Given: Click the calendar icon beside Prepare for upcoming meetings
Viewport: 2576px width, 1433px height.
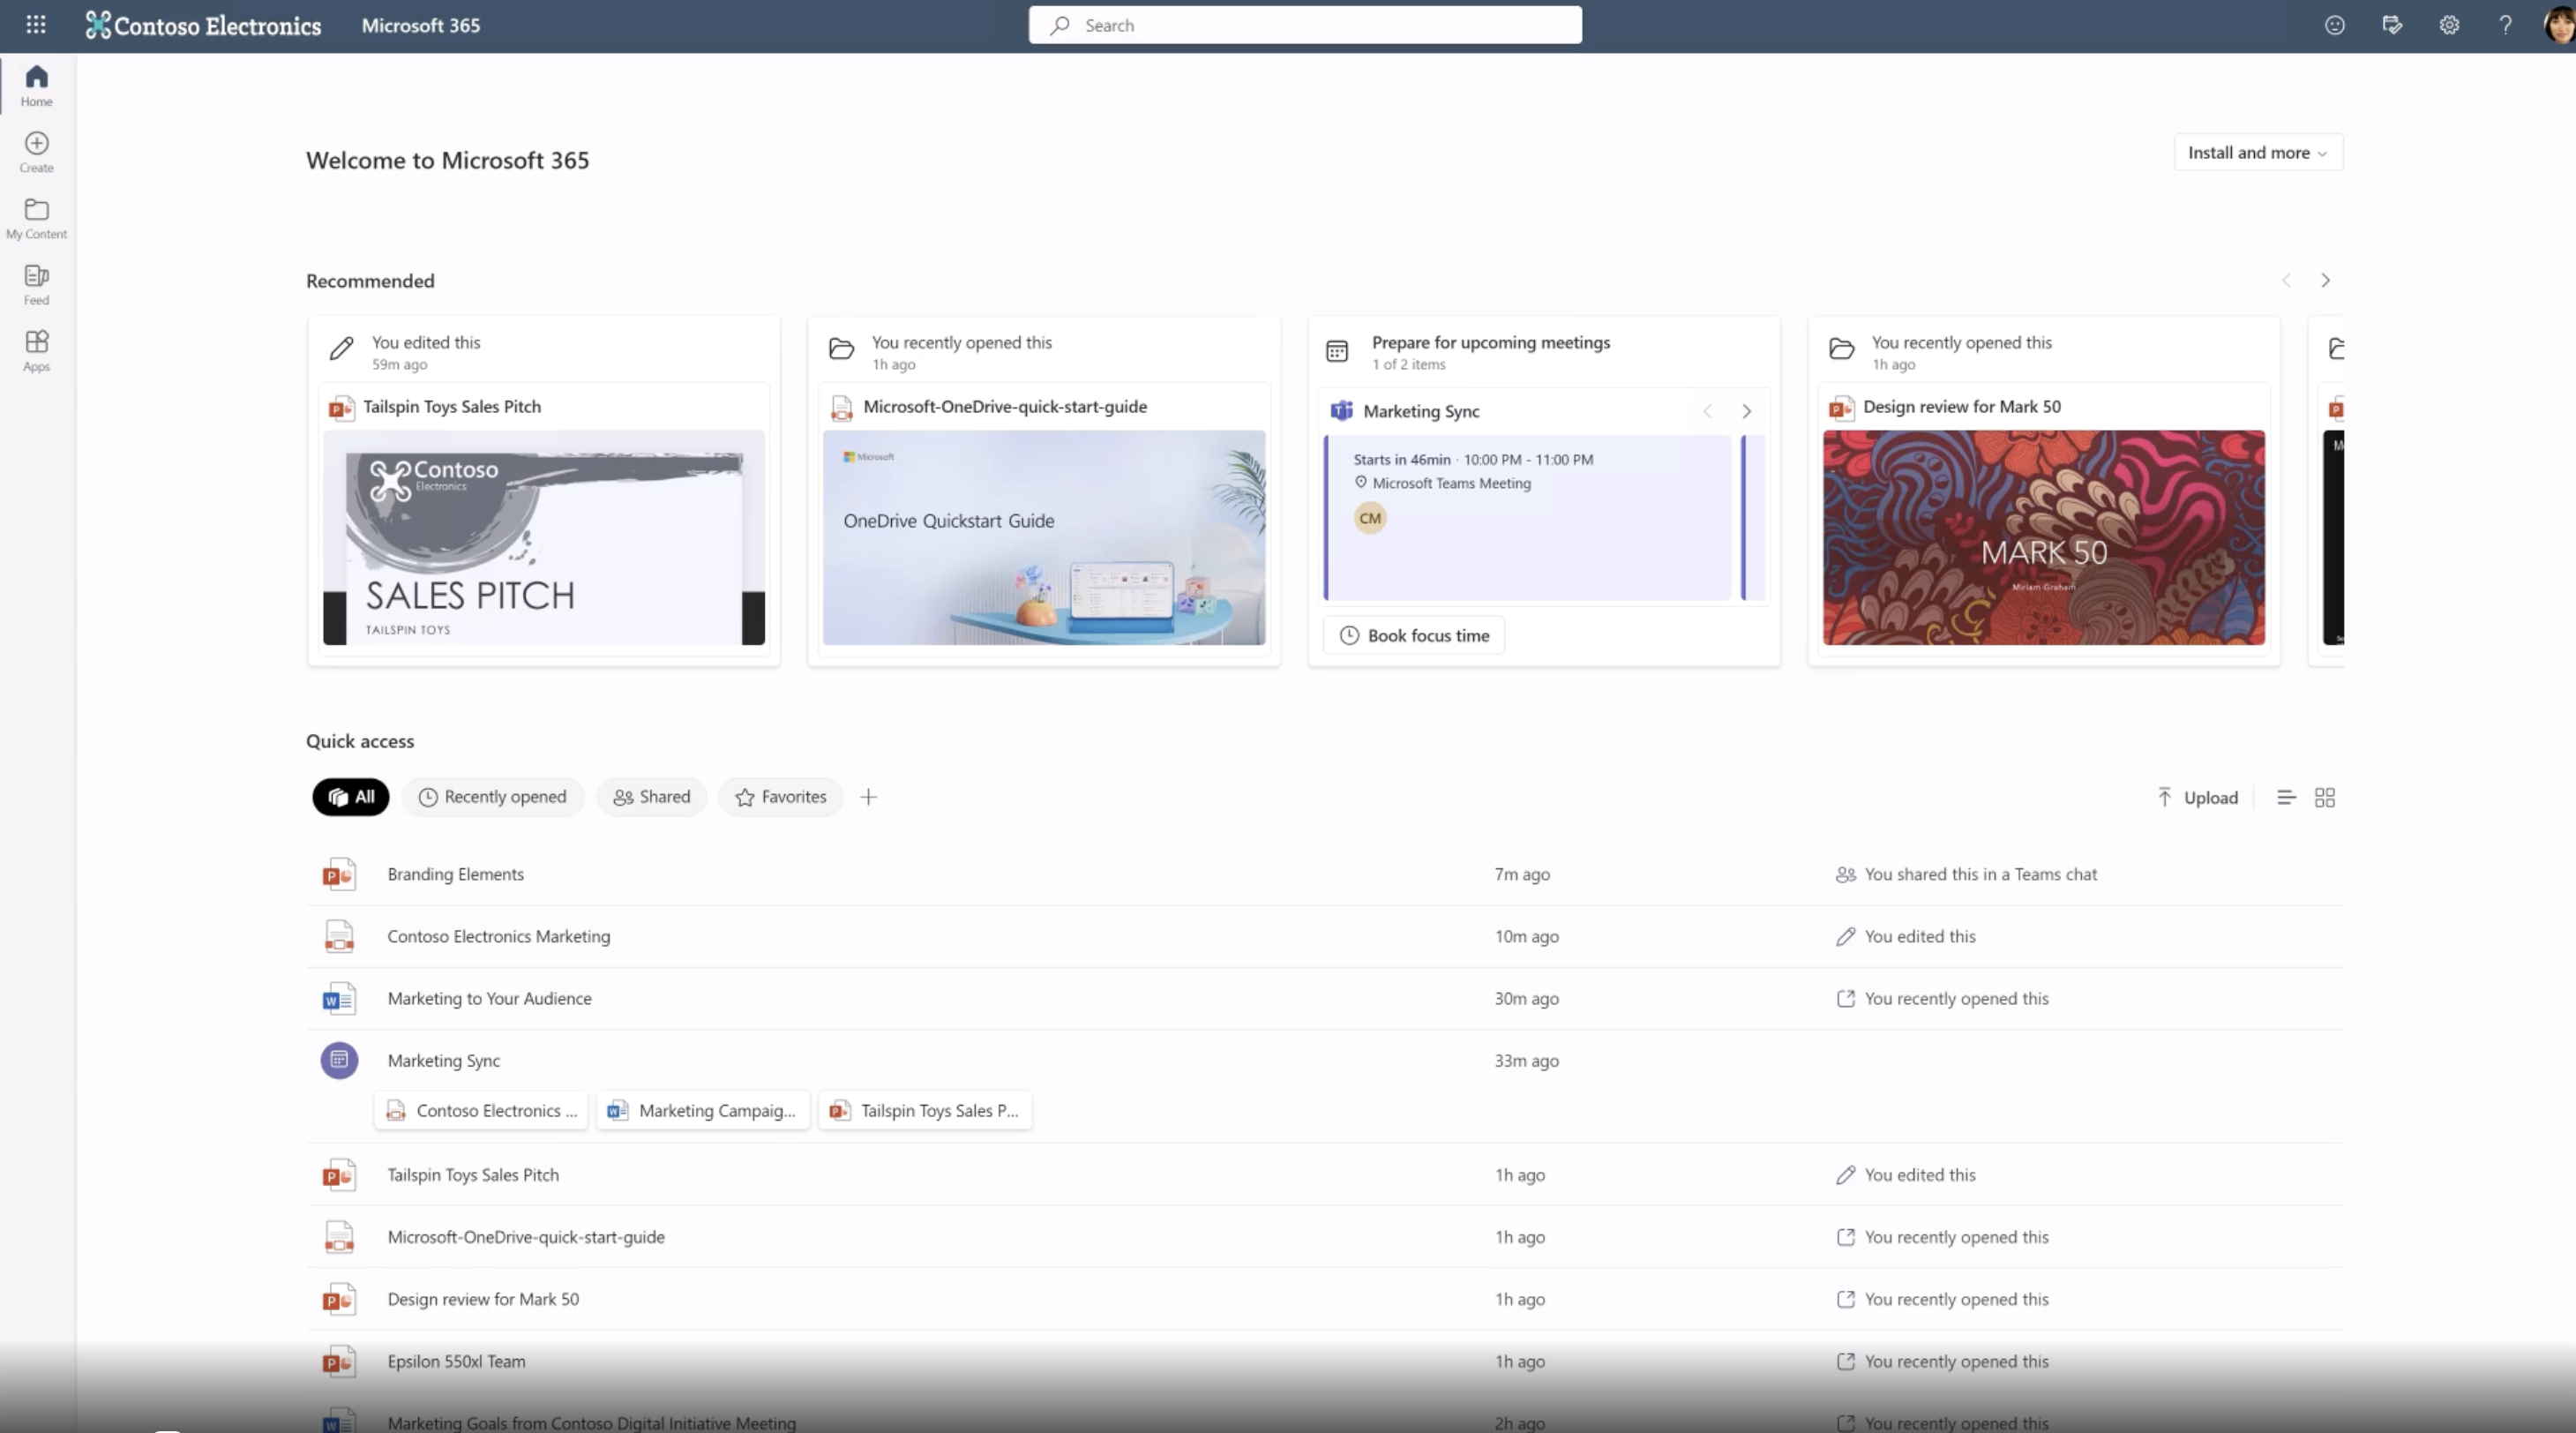Looking at the screenshot, I should (1337, 351).
